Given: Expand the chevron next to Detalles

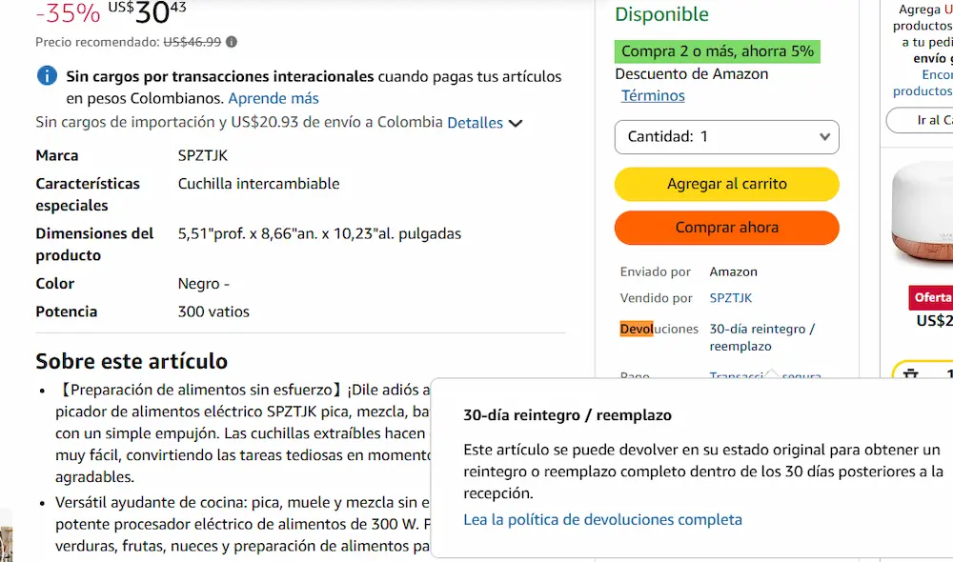Looking at the screenshot, I should [516, 123].
